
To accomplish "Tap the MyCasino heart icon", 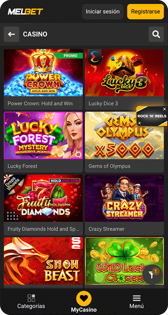I will point(84,299).
